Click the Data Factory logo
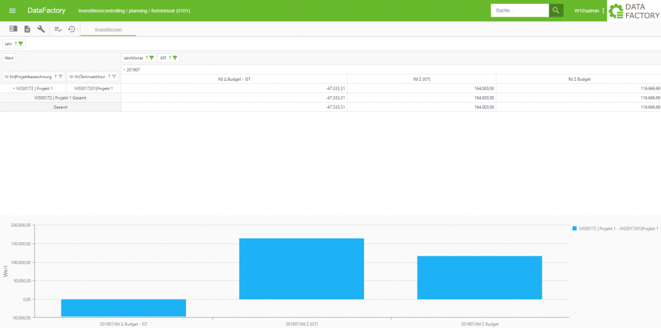Screen dimensions: 661x328 tap(634, 11)
